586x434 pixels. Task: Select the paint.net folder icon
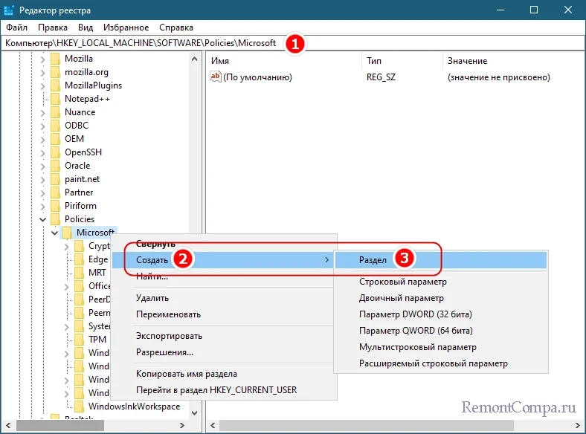click(x=55, y=179)
